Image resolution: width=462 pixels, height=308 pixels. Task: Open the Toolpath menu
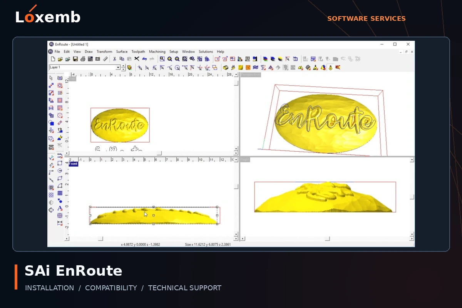click(138, 52)
